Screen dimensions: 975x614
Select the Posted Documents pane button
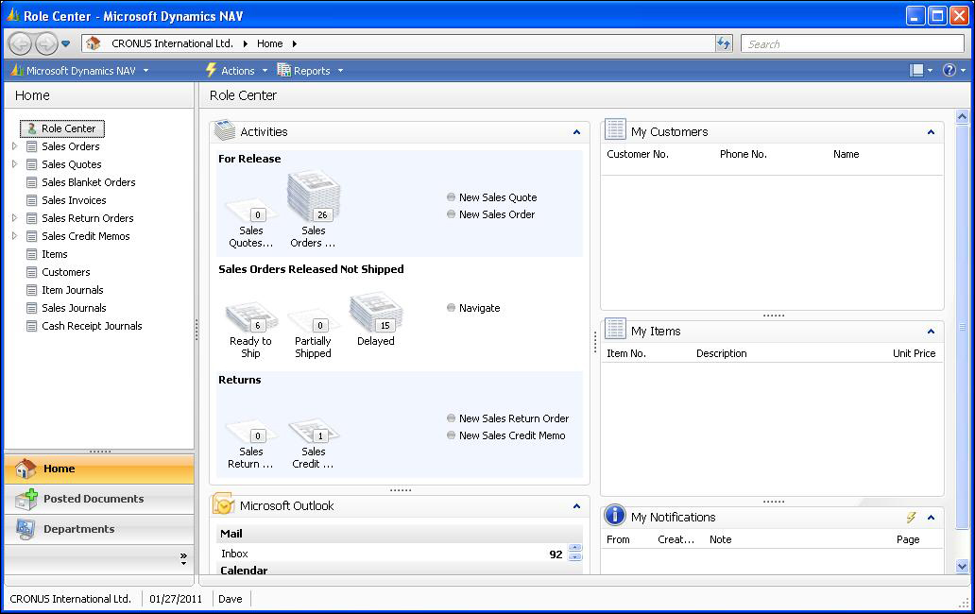coord(99,499)
